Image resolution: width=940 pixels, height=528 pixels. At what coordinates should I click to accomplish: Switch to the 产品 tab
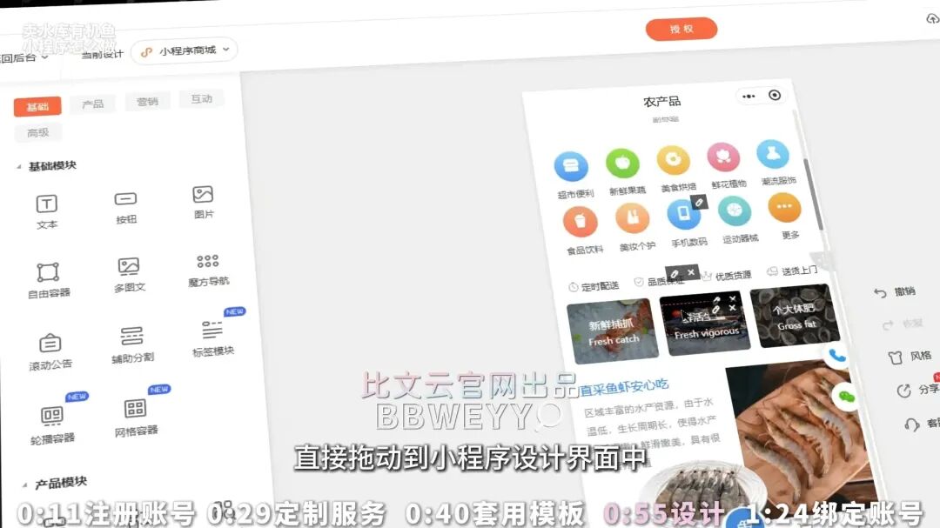[x=92, y=104]
